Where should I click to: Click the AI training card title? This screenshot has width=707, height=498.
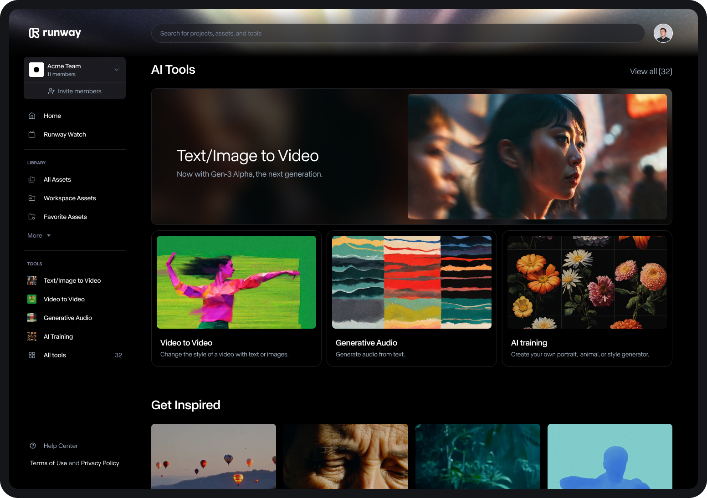click(x=529, y=343)
